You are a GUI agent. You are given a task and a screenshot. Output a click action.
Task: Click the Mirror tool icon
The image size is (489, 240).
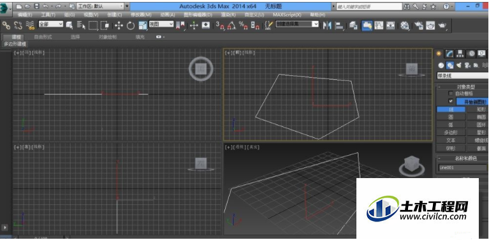pyautogui.click(x=327, y=26)
